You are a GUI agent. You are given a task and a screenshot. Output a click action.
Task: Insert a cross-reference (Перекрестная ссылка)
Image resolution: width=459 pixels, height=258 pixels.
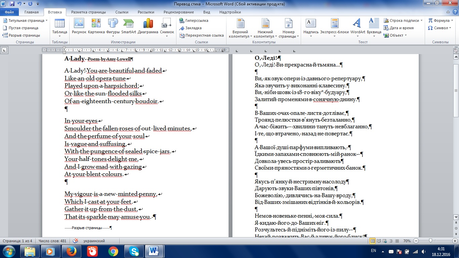coord(202,35)
